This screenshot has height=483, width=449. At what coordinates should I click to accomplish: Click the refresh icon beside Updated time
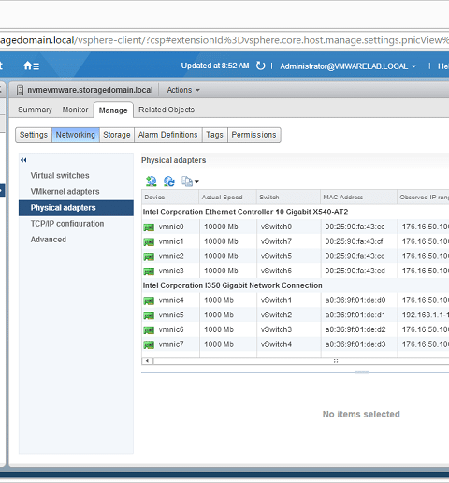coord(260,66)
